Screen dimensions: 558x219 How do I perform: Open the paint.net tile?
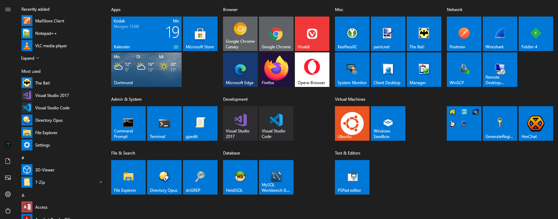[388, 34]
